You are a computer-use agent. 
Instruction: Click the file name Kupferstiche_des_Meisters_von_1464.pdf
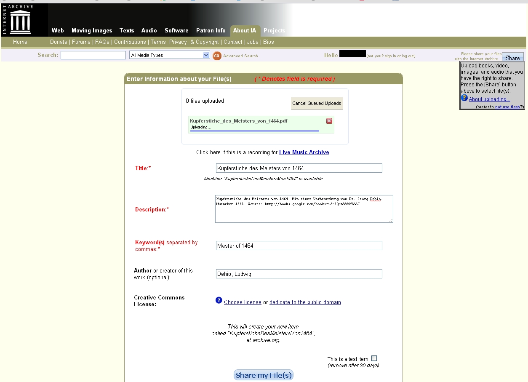[239, 121]
